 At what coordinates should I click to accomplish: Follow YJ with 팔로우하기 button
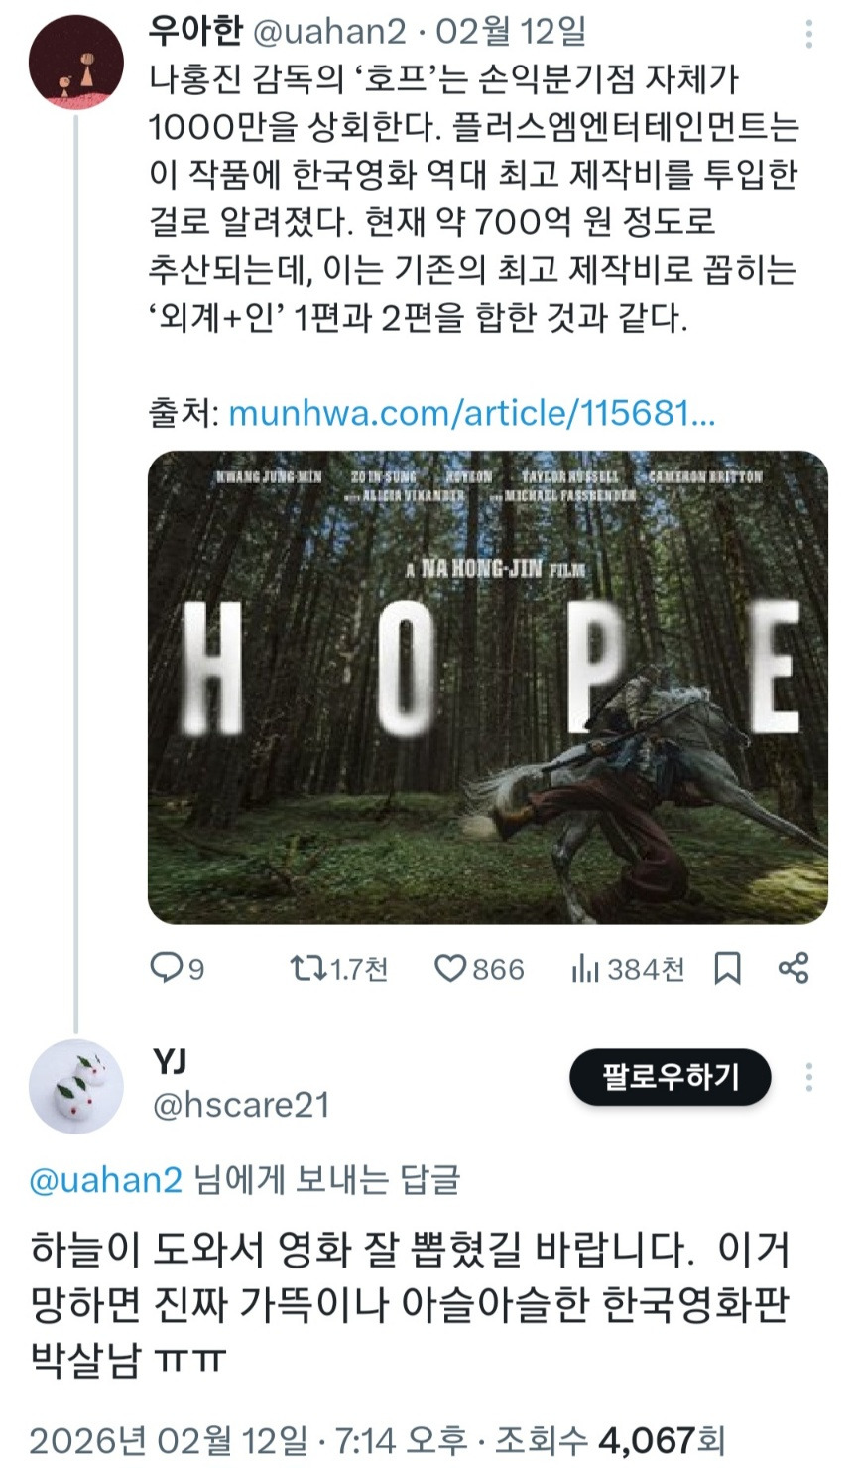[x=670, y=1077]
